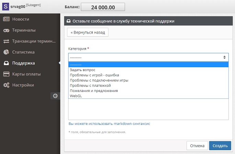Click the Settings gears icon

[6, 85]
